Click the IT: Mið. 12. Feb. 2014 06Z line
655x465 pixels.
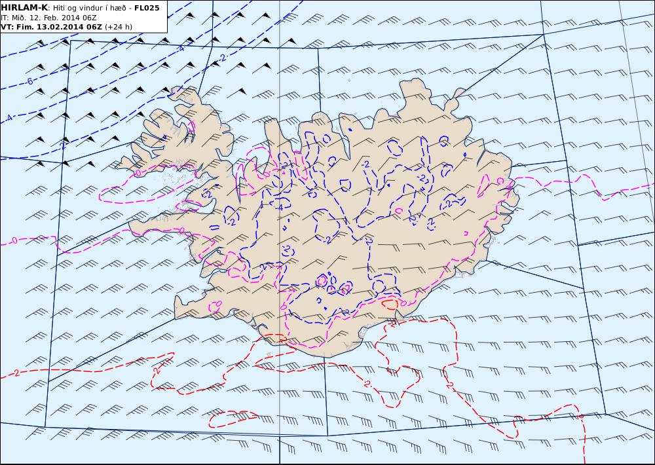49,18
